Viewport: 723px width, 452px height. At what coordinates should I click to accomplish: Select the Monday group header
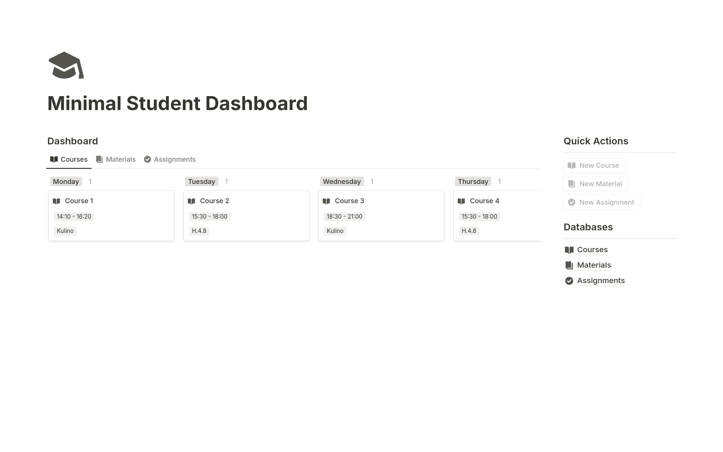[x=66, y=181]
